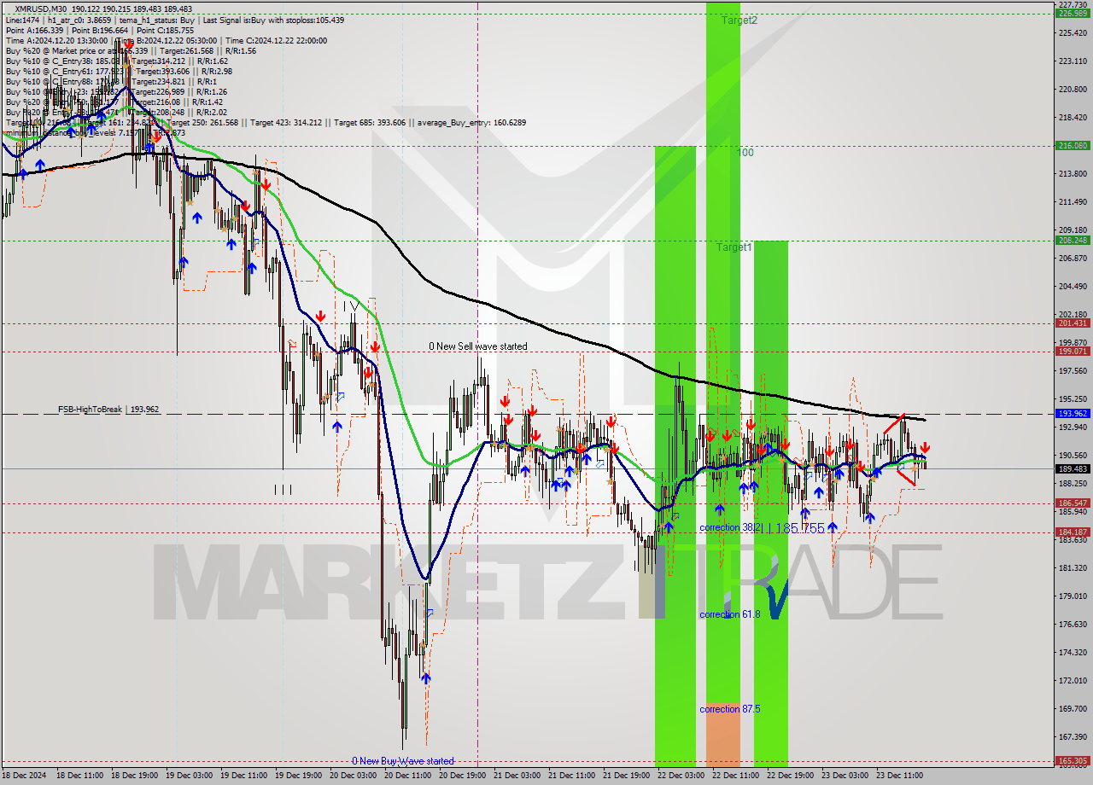Click the 197.560 price axis label

pyautogui.click(x=1073, y=371)
